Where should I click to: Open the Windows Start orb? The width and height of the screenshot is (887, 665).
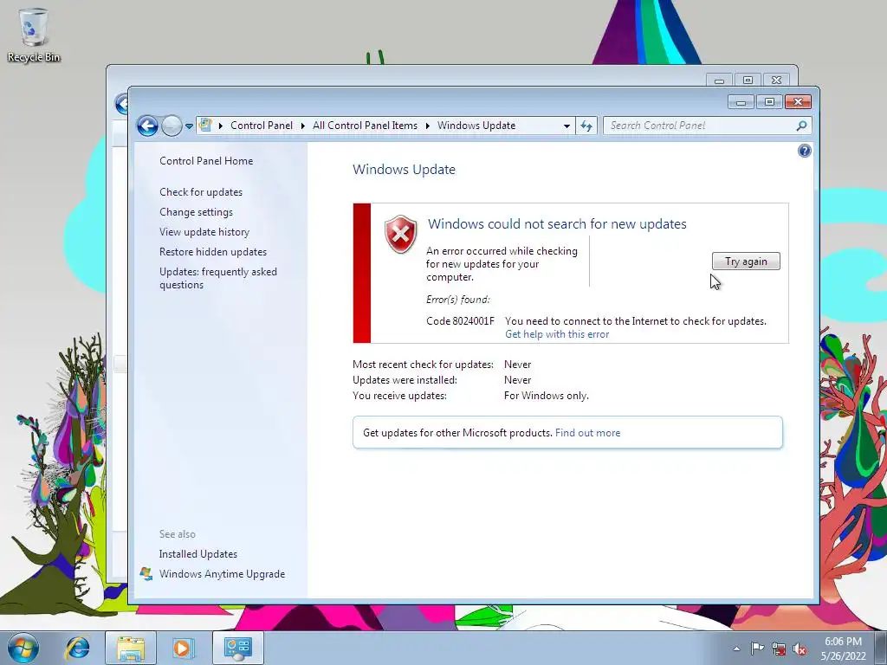[23, 648]
